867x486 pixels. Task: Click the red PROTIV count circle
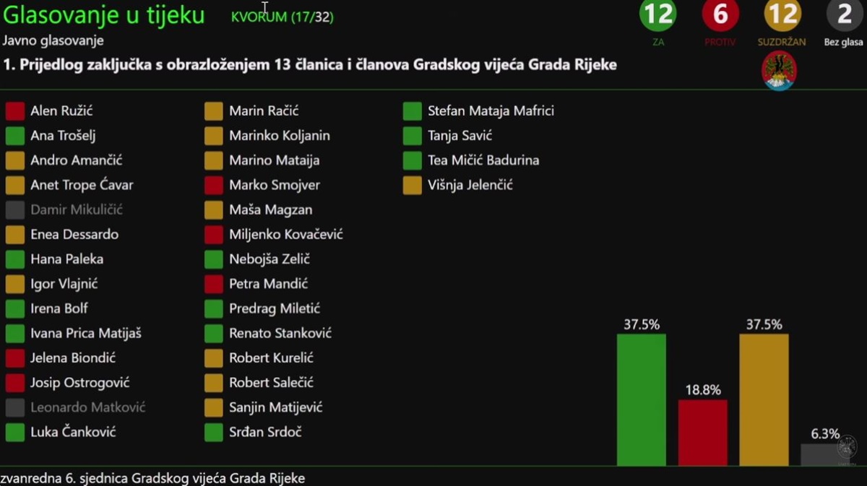click(x=720, y=15)
